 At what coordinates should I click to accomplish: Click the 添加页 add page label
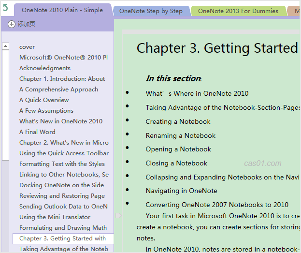[x=27, y=24]
